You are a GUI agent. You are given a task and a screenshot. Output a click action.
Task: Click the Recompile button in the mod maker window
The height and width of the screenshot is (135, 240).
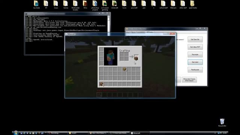tap(195, 54)
